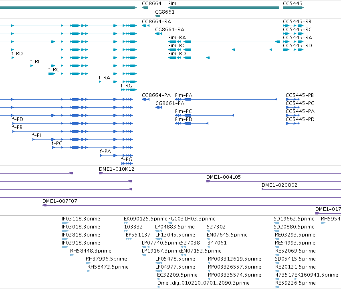The image size is (341, 289).
Task: Select BAC clone DME1-004L05
Action: 224,177
